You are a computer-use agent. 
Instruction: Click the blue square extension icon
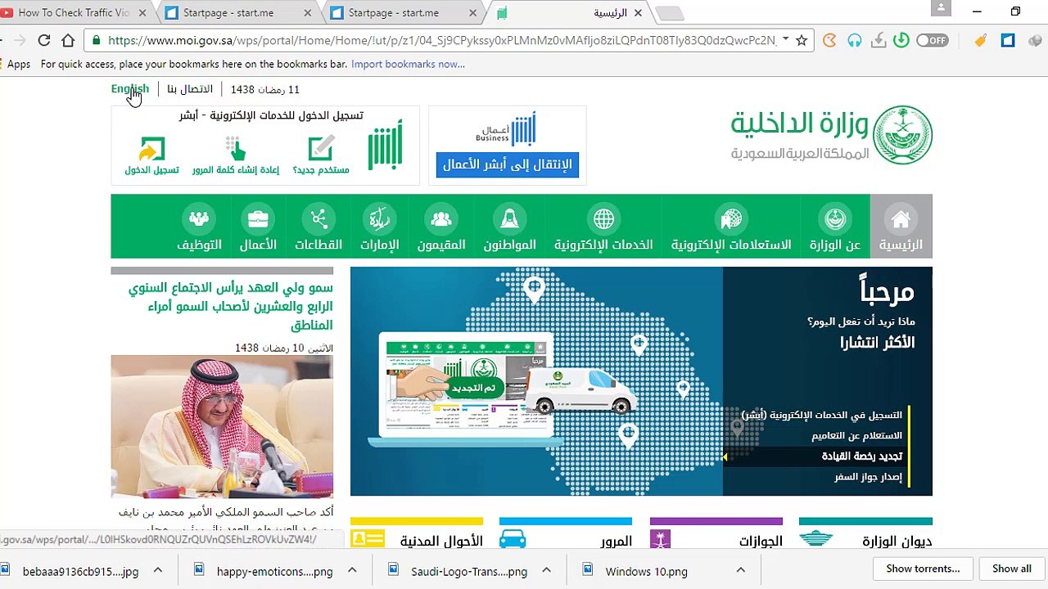(x=1008, y=40)
